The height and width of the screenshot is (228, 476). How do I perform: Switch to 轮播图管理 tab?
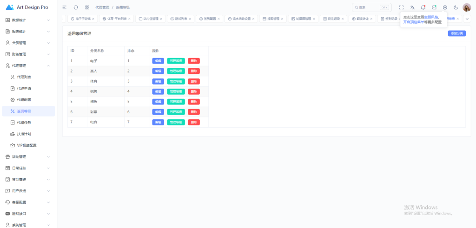point(303,19)
